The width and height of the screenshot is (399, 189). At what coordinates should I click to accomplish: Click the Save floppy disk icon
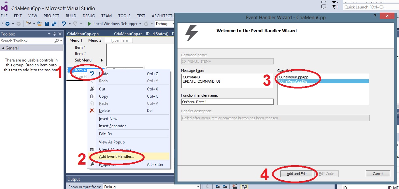(x=47, y=24)
